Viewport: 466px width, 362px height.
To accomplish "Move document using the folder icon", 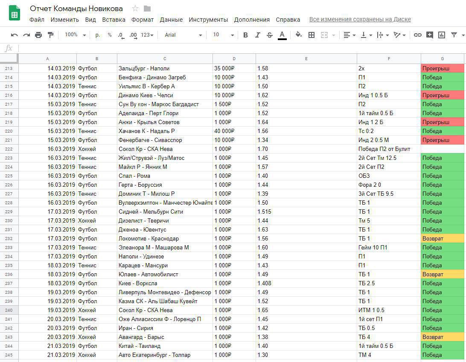I will click(147, 9).
